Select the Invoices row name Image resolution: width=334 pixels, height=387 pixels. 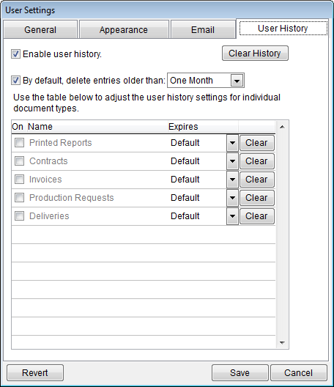(45, 179)
